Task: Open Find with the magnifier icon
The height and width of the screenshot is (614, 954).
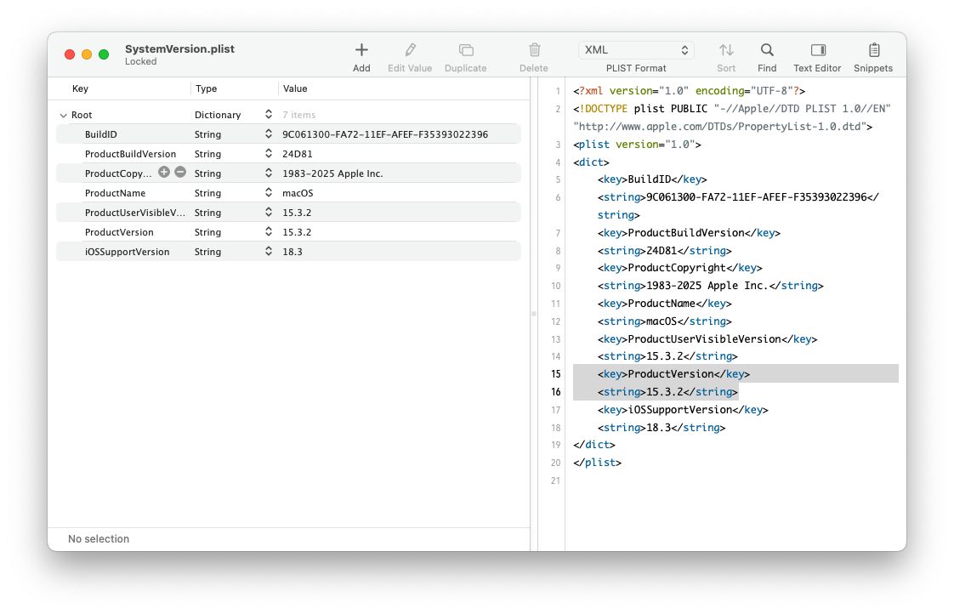Action: coord(767,51)
